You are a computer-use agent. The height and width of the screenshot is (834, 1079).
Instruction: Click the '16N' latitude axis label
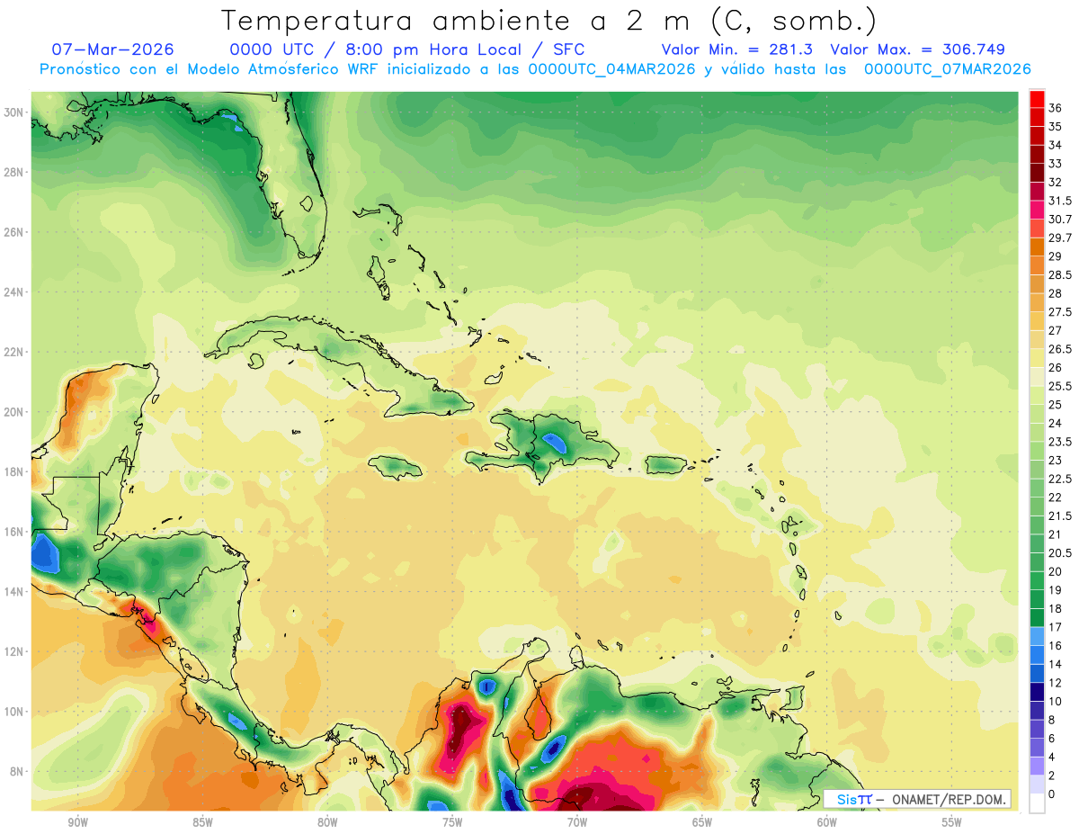click(13, 532)
